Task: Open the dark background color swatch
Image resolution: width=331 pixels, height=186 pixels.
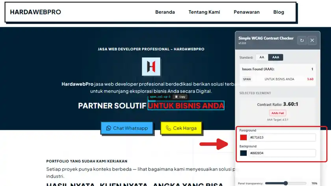Action: coord(244,153)
